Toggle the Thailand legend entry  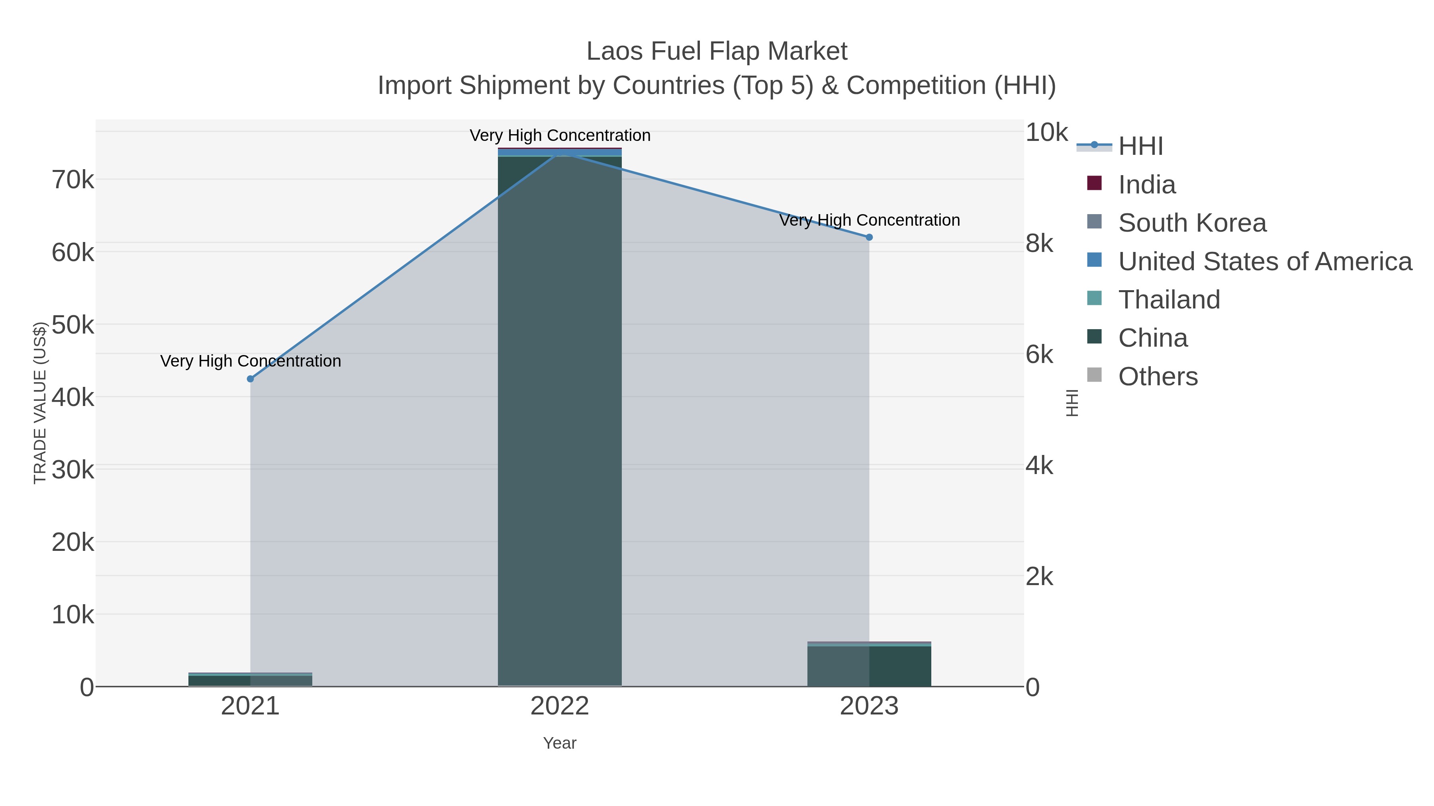click(1154, 300)
